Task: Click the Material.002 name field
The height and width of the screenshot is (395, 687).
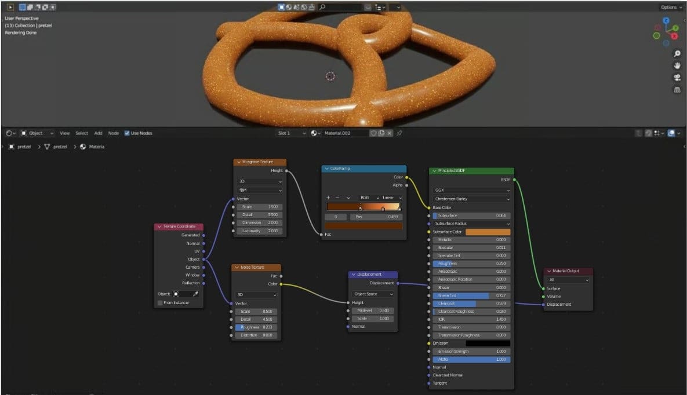Action: click(x=346, y=133)
